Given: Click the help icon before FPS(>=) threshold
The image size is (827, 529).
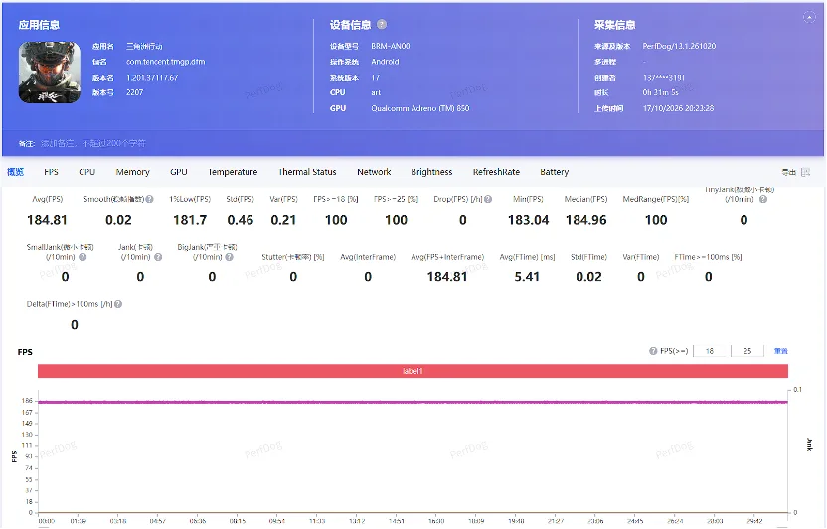Looking at the screenshot, I should 653,351.
